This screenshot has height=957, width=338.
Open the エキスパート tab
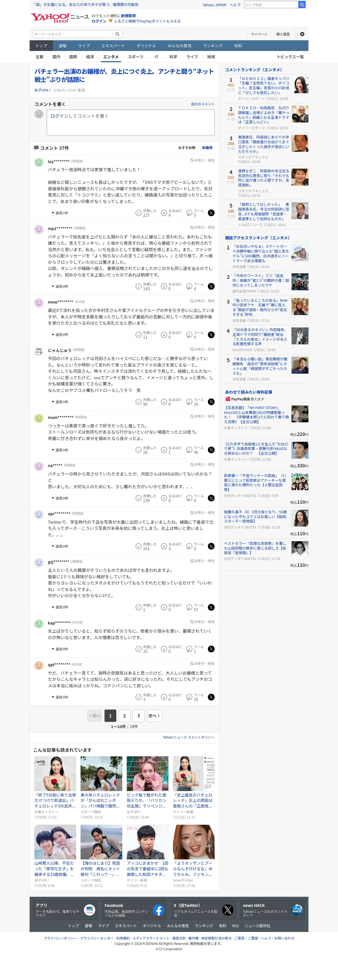[x=113, y=46]
